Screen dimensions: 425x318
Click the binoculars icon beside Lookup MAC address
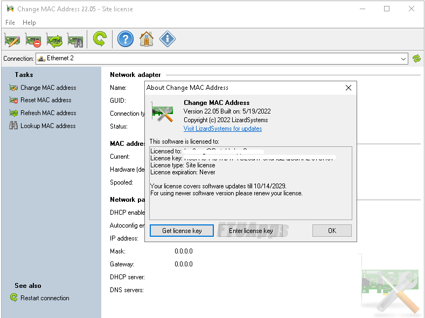click(x=13, y=125)
